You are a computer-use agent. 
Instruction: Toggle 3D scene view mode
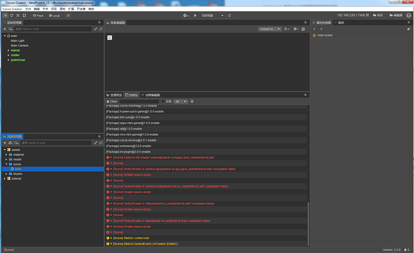click(x=68, y=16)
